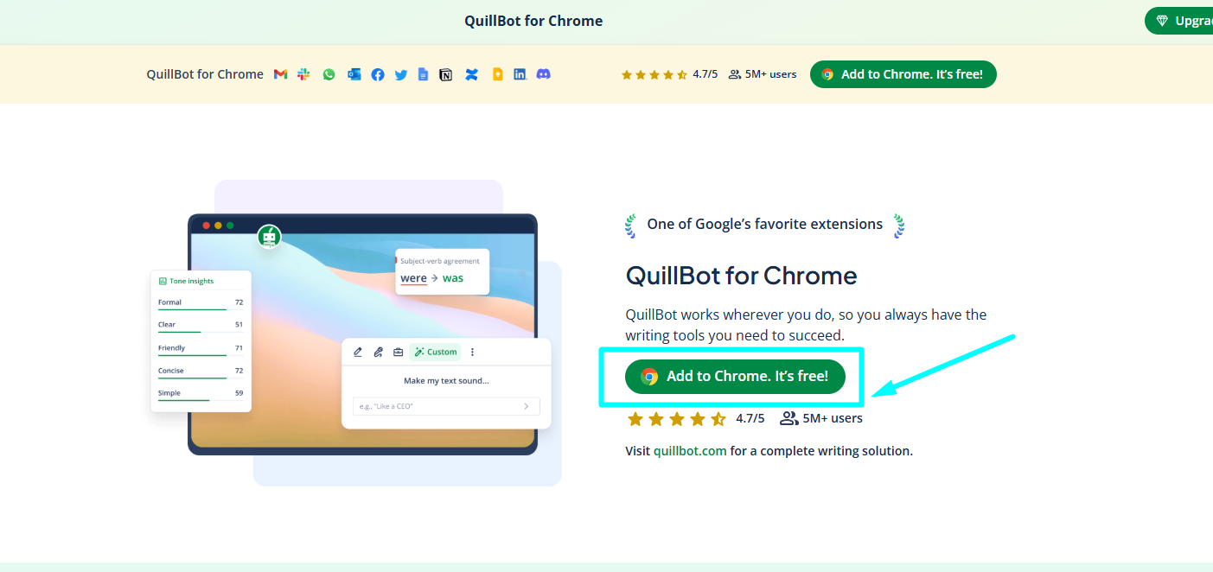Click the Facebook icon
This screenshot has height=572, width=1213.
click(378, 74)
